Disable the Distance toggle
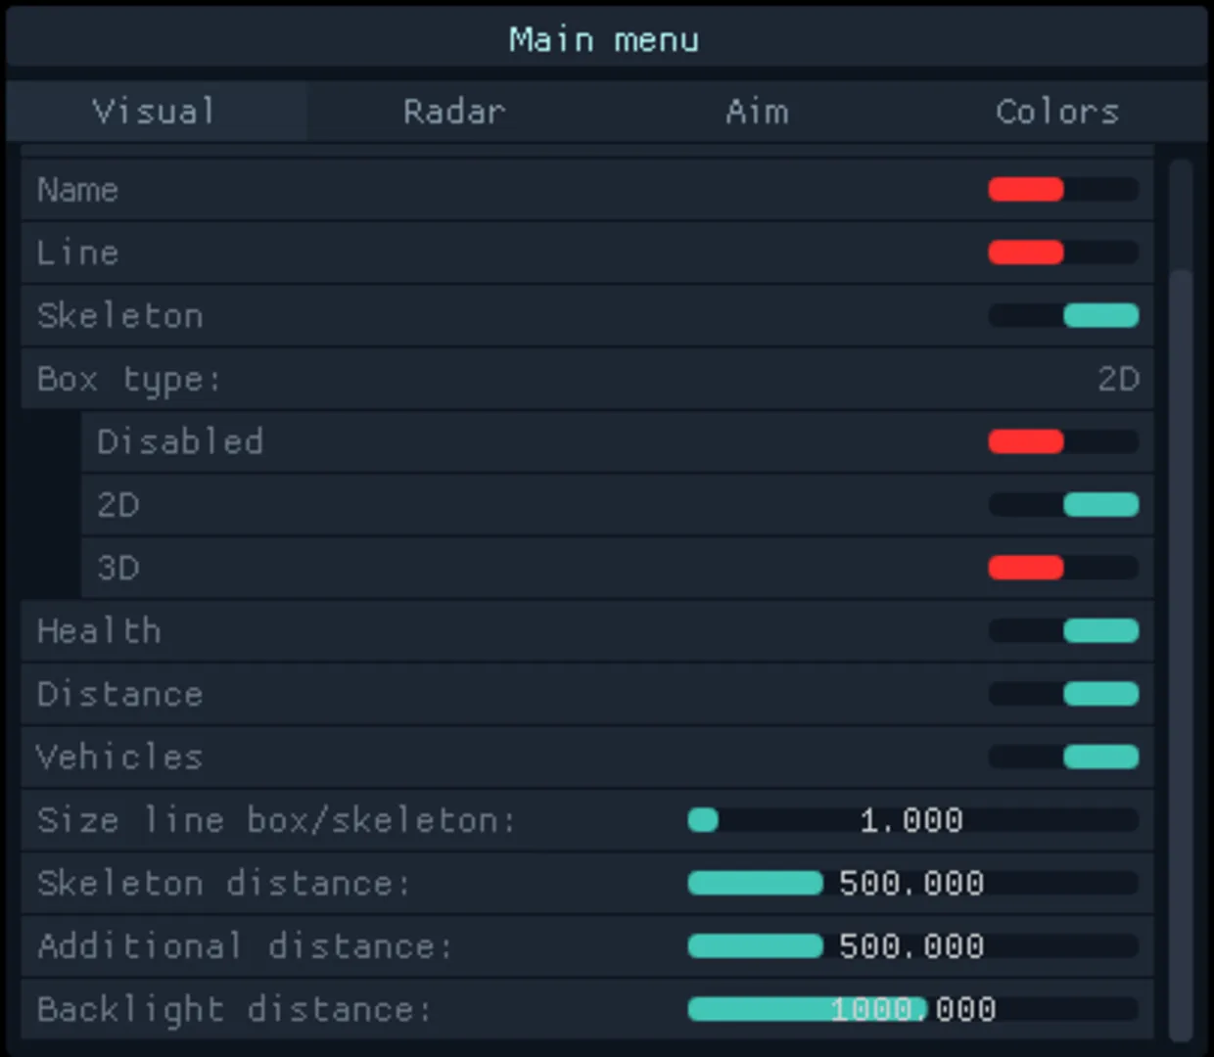 (1063, 694)
